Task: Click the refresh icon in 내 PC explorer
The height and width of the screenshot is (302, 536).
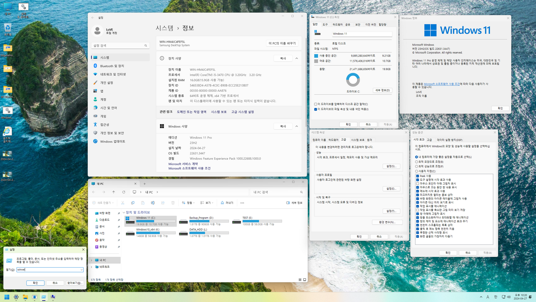Action: pos(124,192)
